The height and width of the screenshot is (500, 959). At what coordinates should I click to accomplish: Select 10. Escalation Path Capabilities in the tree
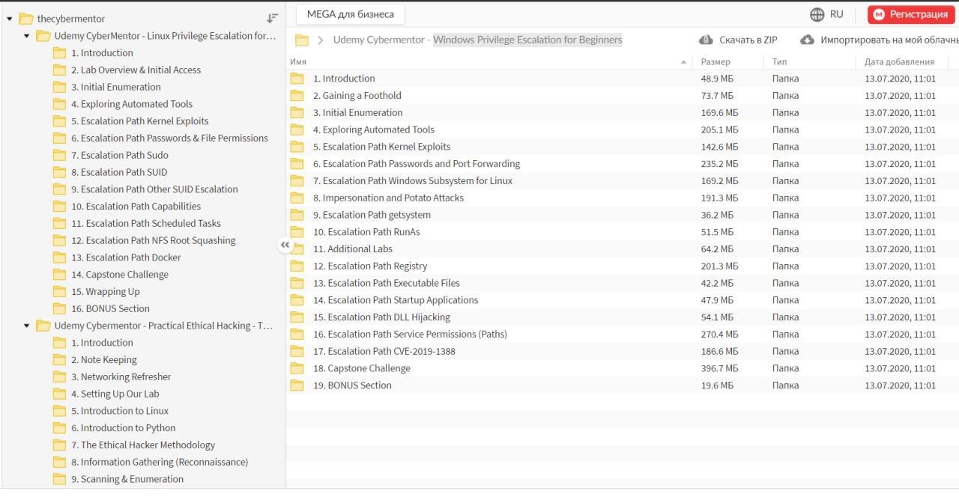point(136,207)
